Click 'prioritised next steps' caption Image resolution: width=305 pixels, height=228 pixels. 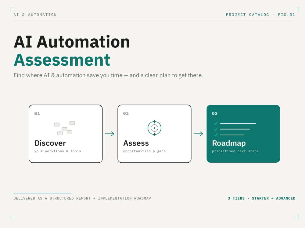point(235,151)
